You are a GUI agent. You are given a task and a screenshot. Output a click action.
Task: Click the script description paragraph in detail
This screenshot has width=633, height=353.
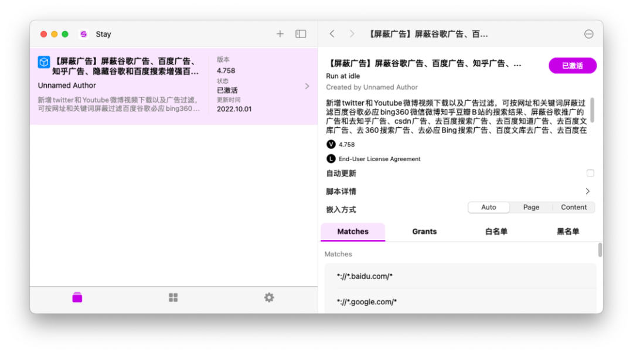(456, 116)
